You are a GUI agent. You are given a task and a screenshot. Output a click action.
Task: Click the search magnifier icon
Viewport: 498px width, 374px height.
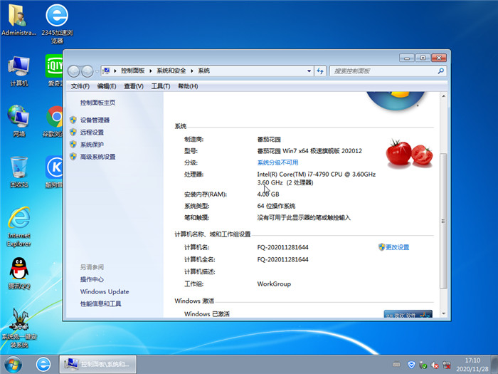coord(441,71)
